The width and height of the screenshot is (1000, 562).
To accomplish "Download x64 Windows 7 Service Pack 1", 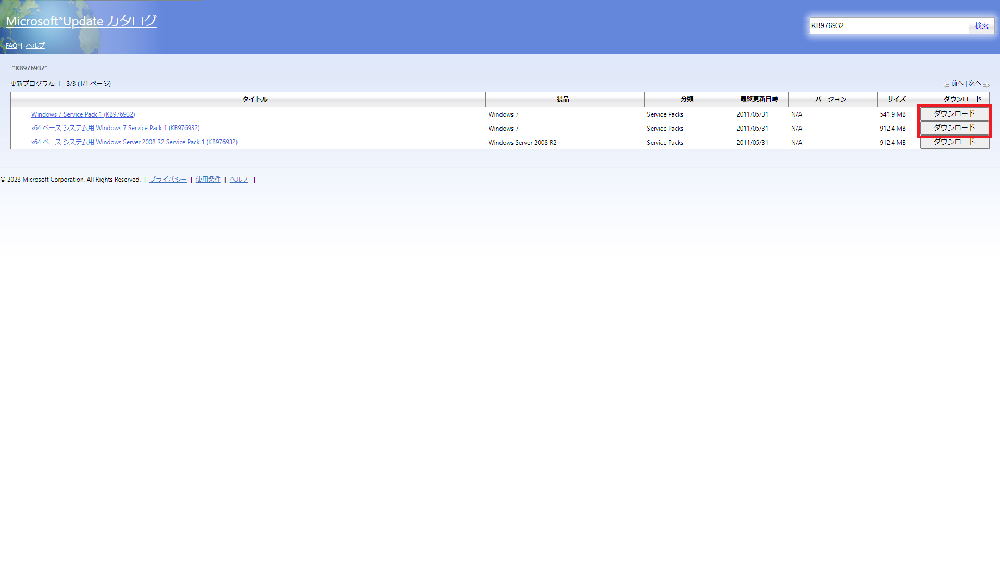I will tap(954, 127).
